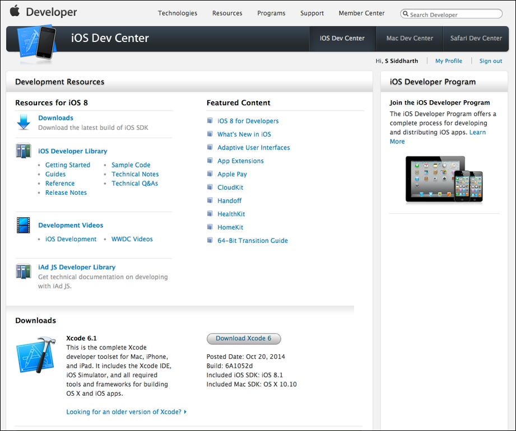This screenshot has width=516, height=431.
Task: Select the Build: 6A1052d text
Action: [x=230, y=366]
